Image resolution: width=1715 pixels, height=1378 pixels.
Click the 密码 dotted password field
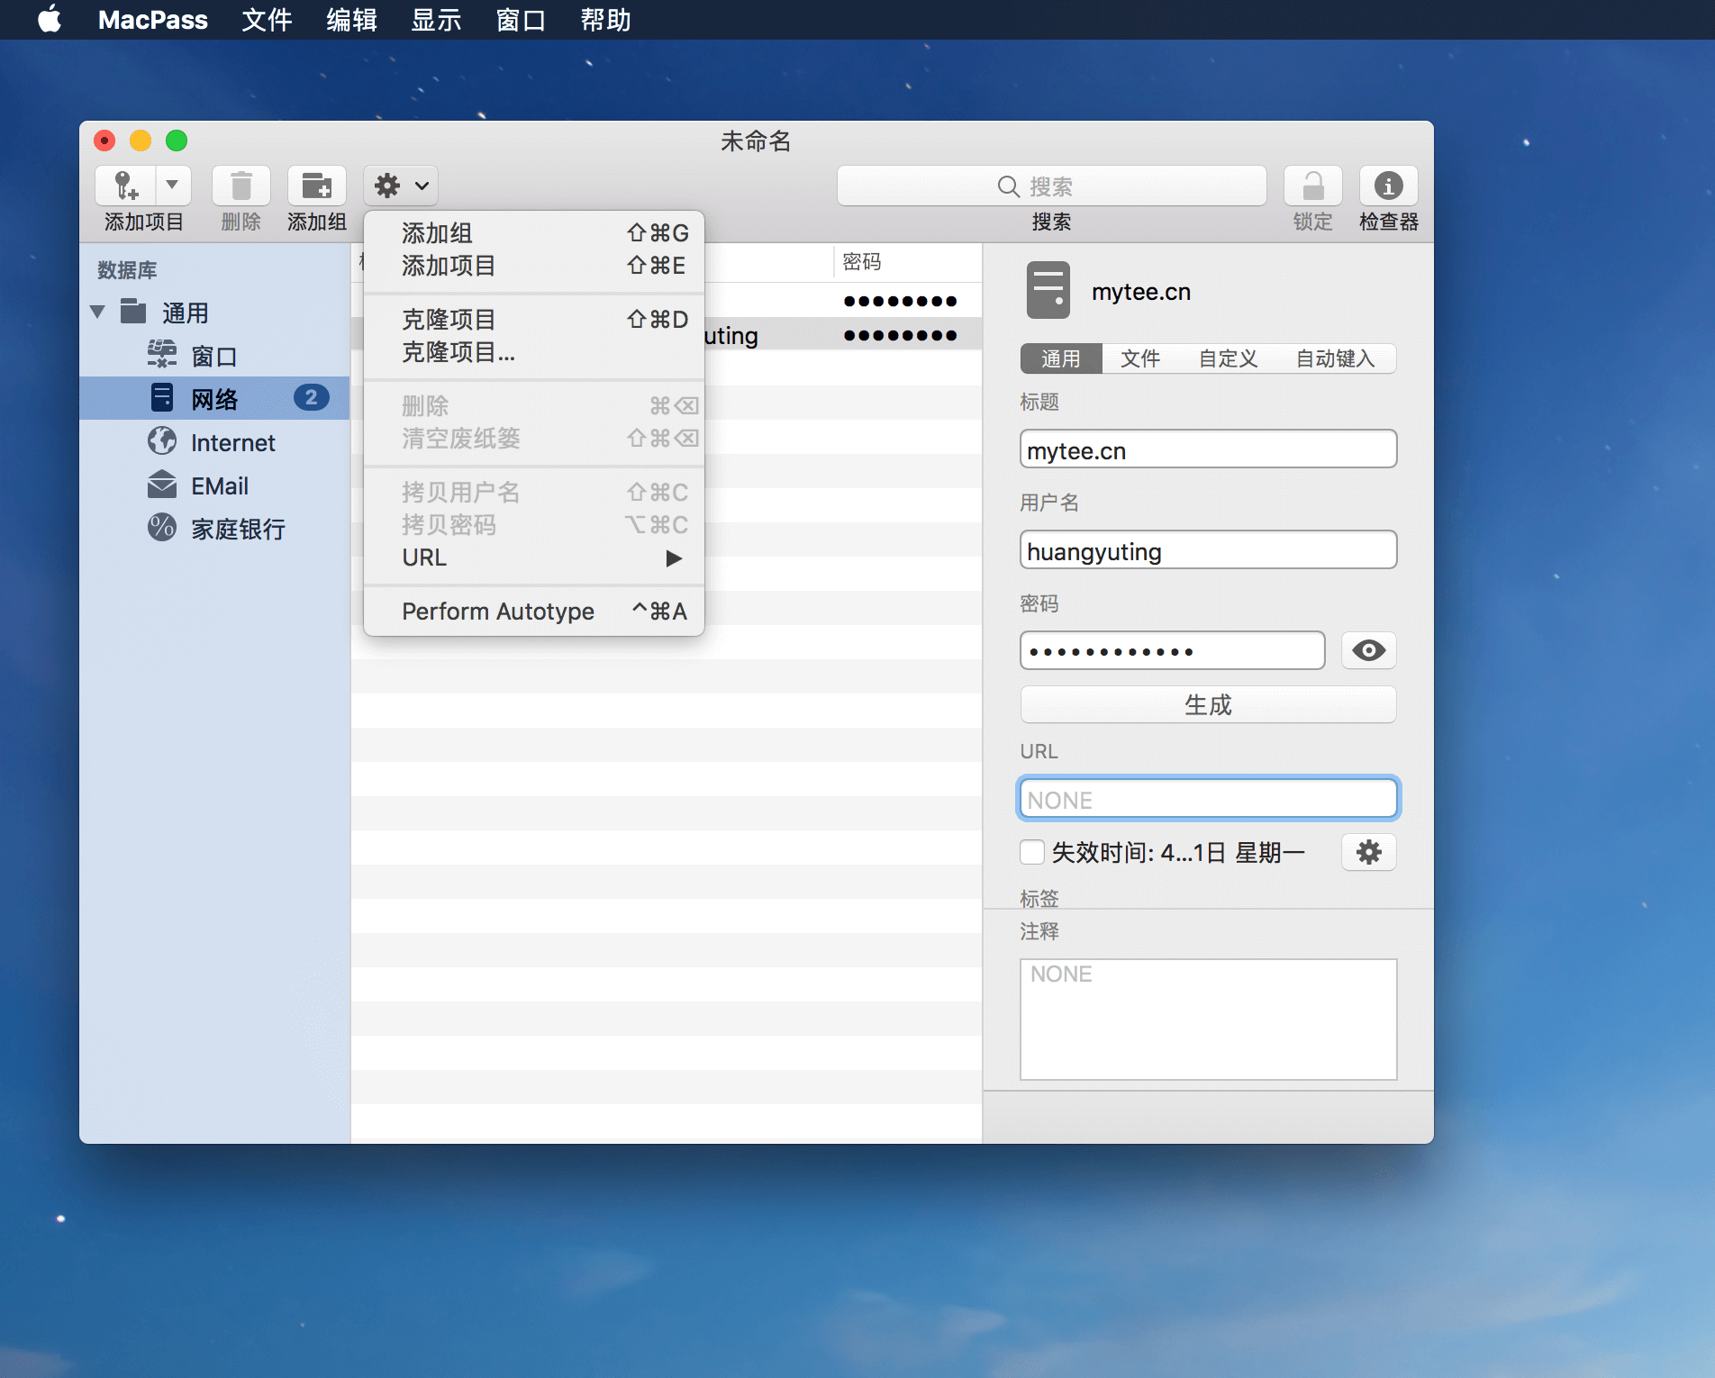[x=1172, y=650]
